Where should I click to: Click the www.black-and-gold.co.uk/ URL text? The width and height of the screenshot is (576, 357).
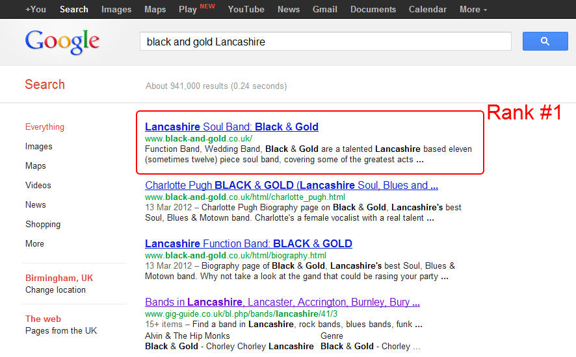(198, 139)
